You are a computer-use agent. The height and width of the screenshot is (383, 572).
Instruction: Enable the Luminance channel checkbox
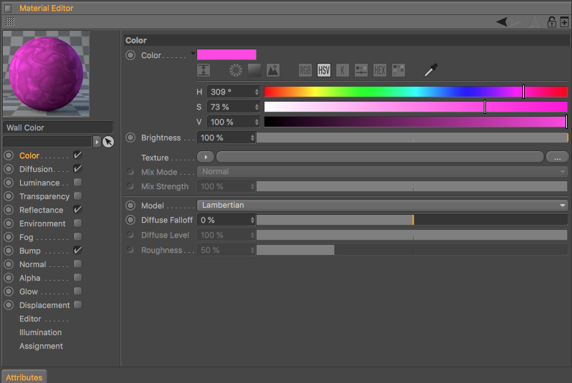(77, 183)
